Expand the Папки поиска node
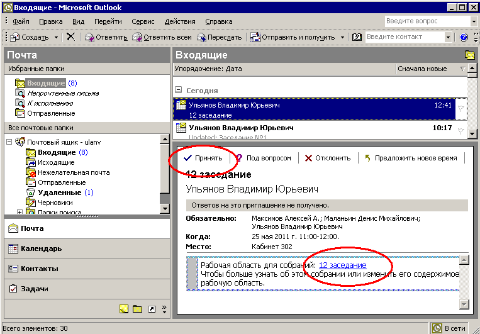This screenshot has width=480, height=334. (x=20, y=212)
